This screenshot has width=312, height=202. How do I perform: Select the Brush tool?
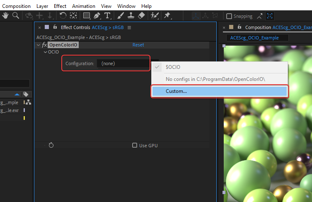click(121, 16)
